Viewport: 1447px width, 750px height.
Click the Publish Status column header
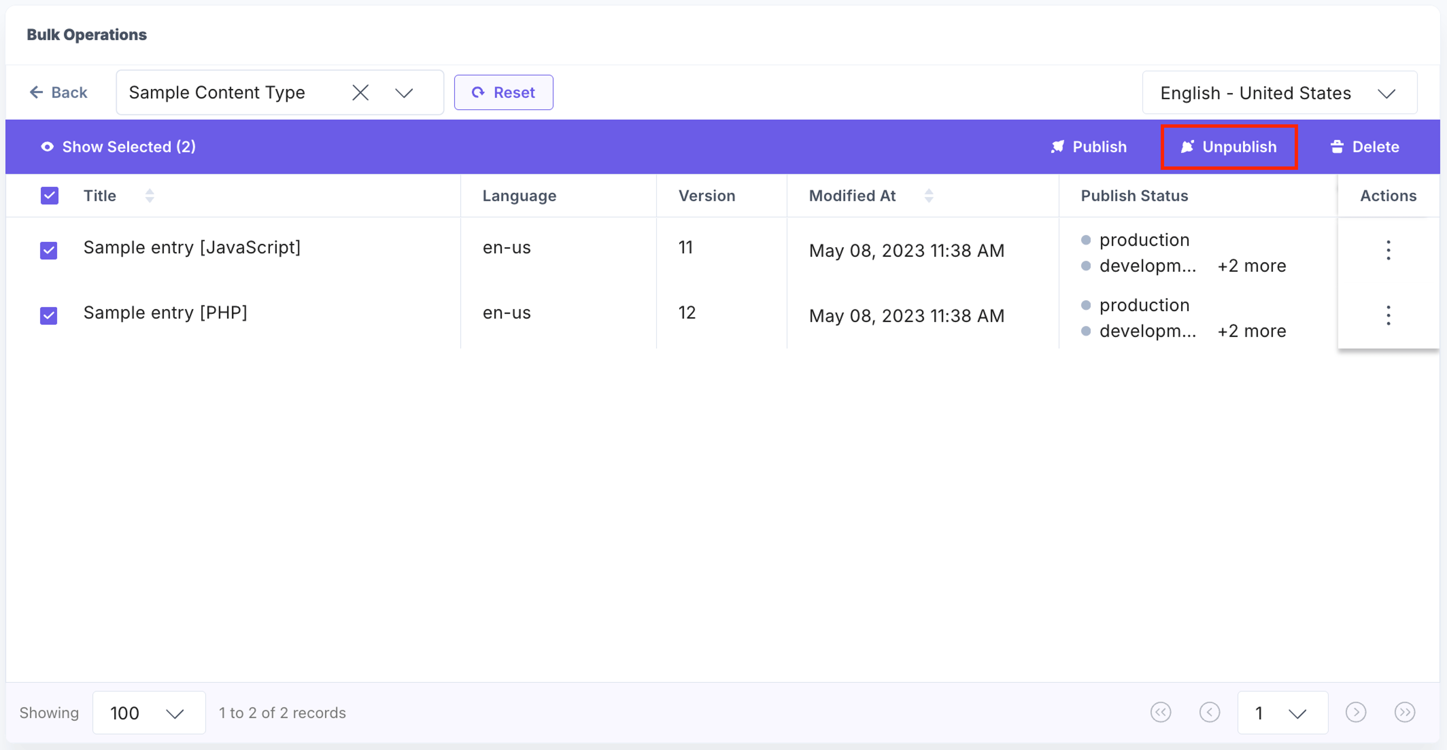point(1134,195)
